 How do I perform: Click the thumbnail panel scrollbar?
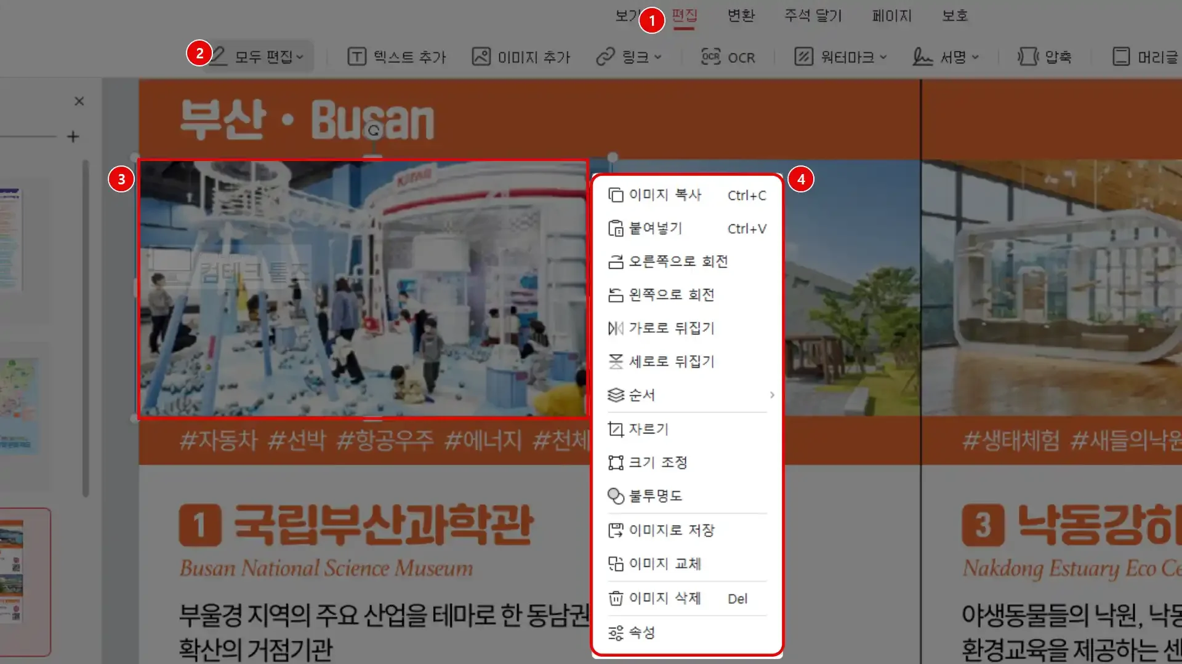(x=86, y=329)
